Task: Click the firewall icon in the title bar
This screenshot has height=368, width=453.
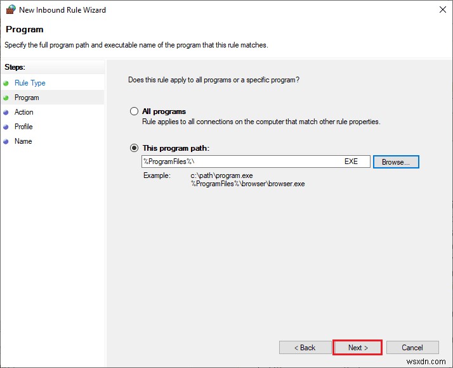Action: click(x=10, y=10)
